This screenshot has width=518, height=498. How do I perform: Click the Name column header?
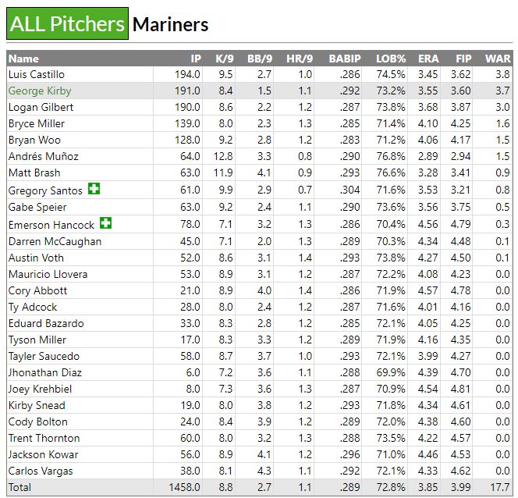(23, 59)
